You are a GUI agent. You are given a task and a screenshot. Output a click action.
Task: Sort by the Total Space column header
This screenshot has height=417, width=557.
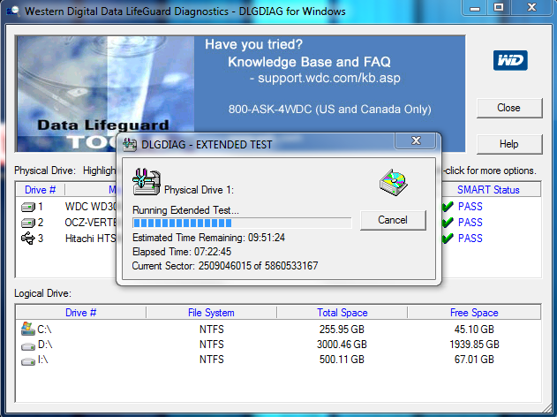click(x=342, y=313)
